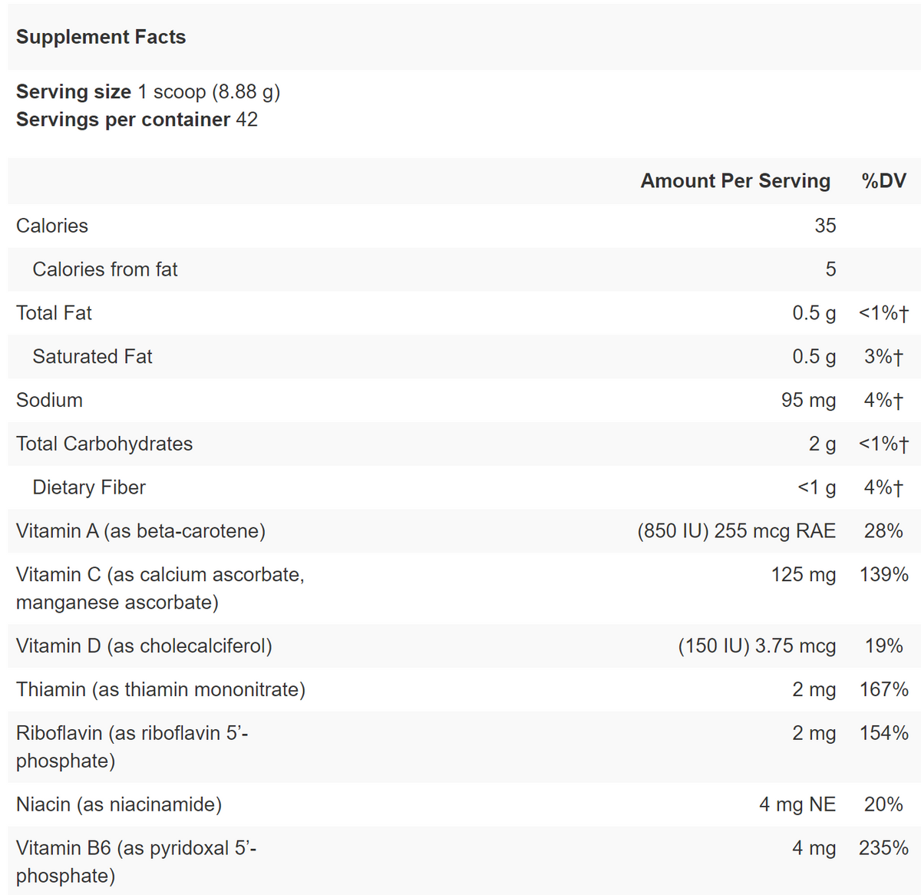Viewport: 921px width, 895px height.
Task: Click the Thiamin mononitrate row label
Action: click(x=160, y=689)
